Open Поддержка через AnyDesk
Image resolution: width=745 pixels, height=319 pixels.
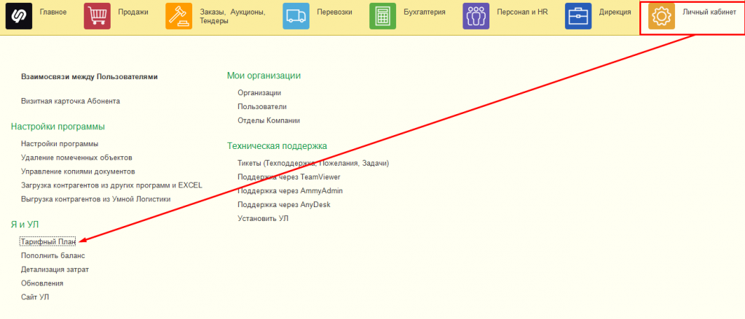tap(284, 205)
